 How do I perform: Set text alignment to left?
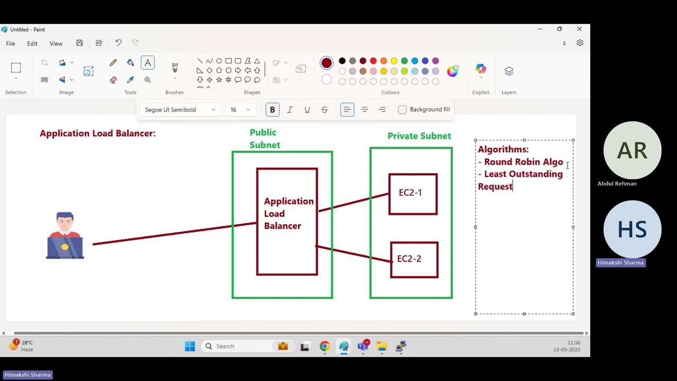pos(347,110)
